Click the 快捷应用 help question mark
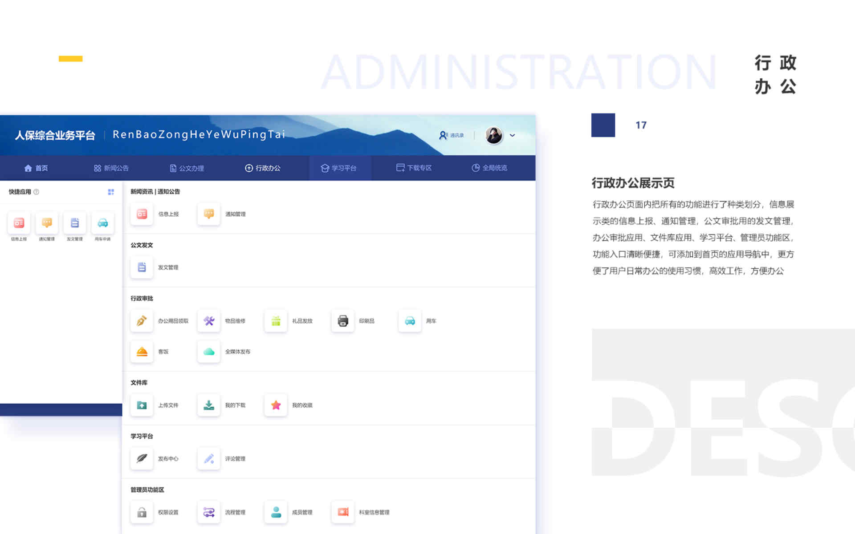Image resolution: width=855 pixels, height=534 pixels. 37,192
